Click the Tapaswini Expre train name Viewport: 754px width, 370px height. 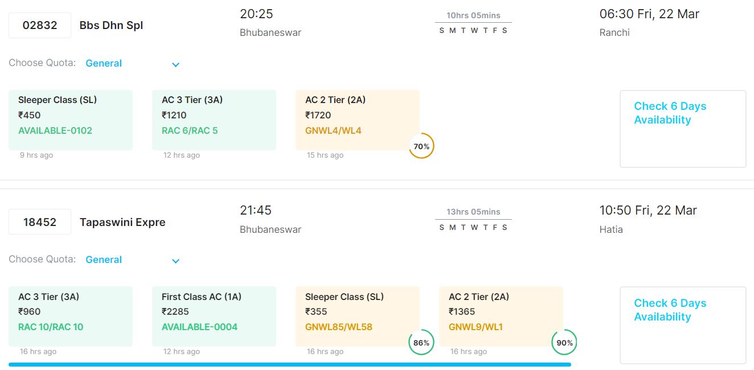122,222
